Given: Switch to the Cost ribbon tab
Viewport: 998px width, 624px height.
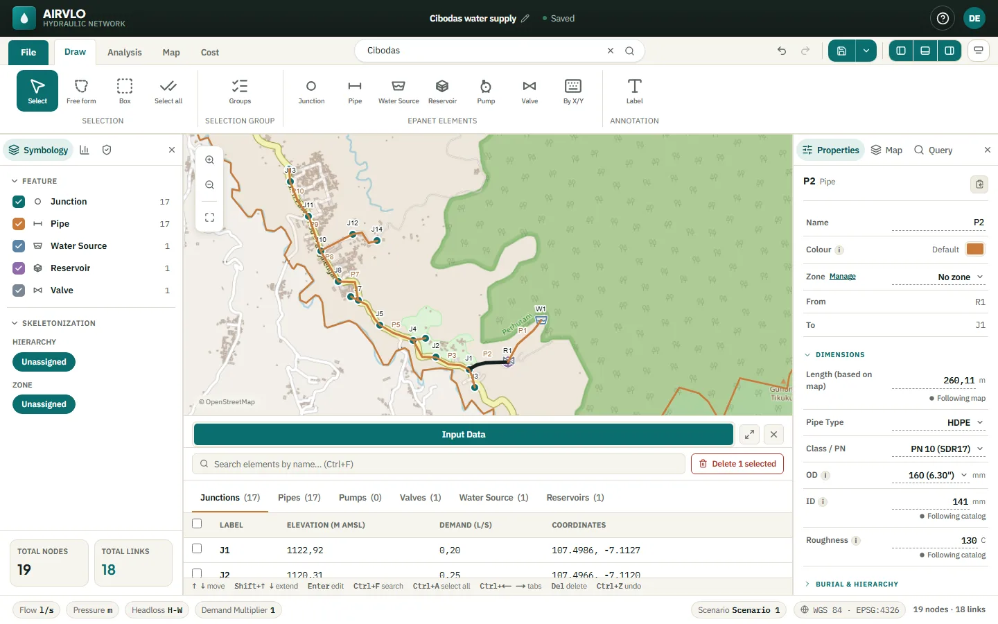Looking at the screenshot, I should click(x=210, y=53).
